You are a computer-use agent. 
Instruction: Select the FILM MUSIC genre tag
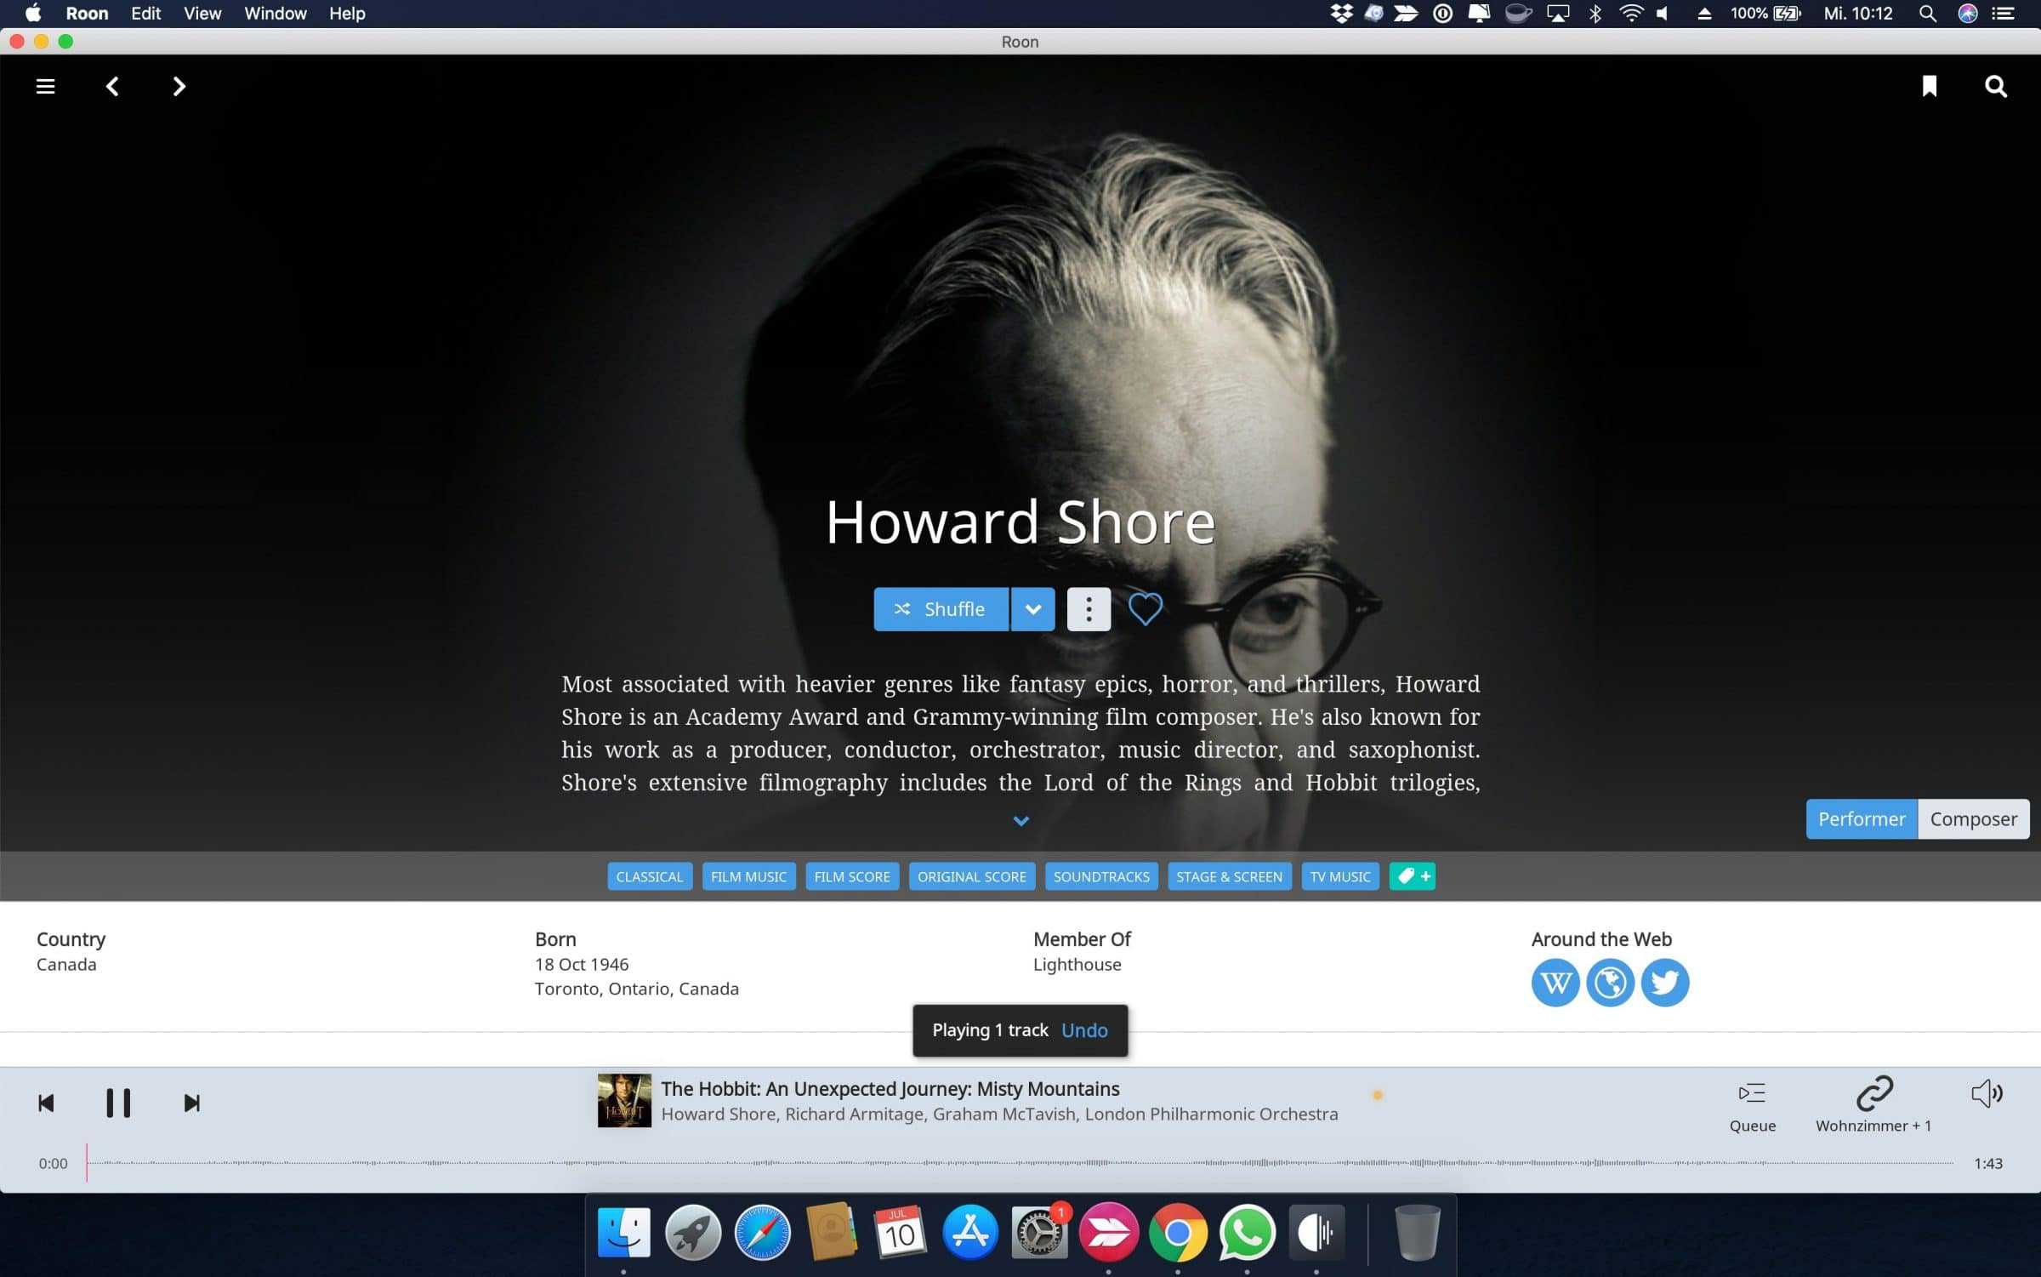coord(748,876)
